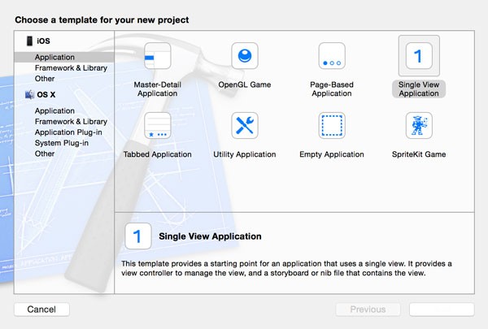Click the blank button next to Previous
Screen dimensions: 488x329
pos(442,310)
